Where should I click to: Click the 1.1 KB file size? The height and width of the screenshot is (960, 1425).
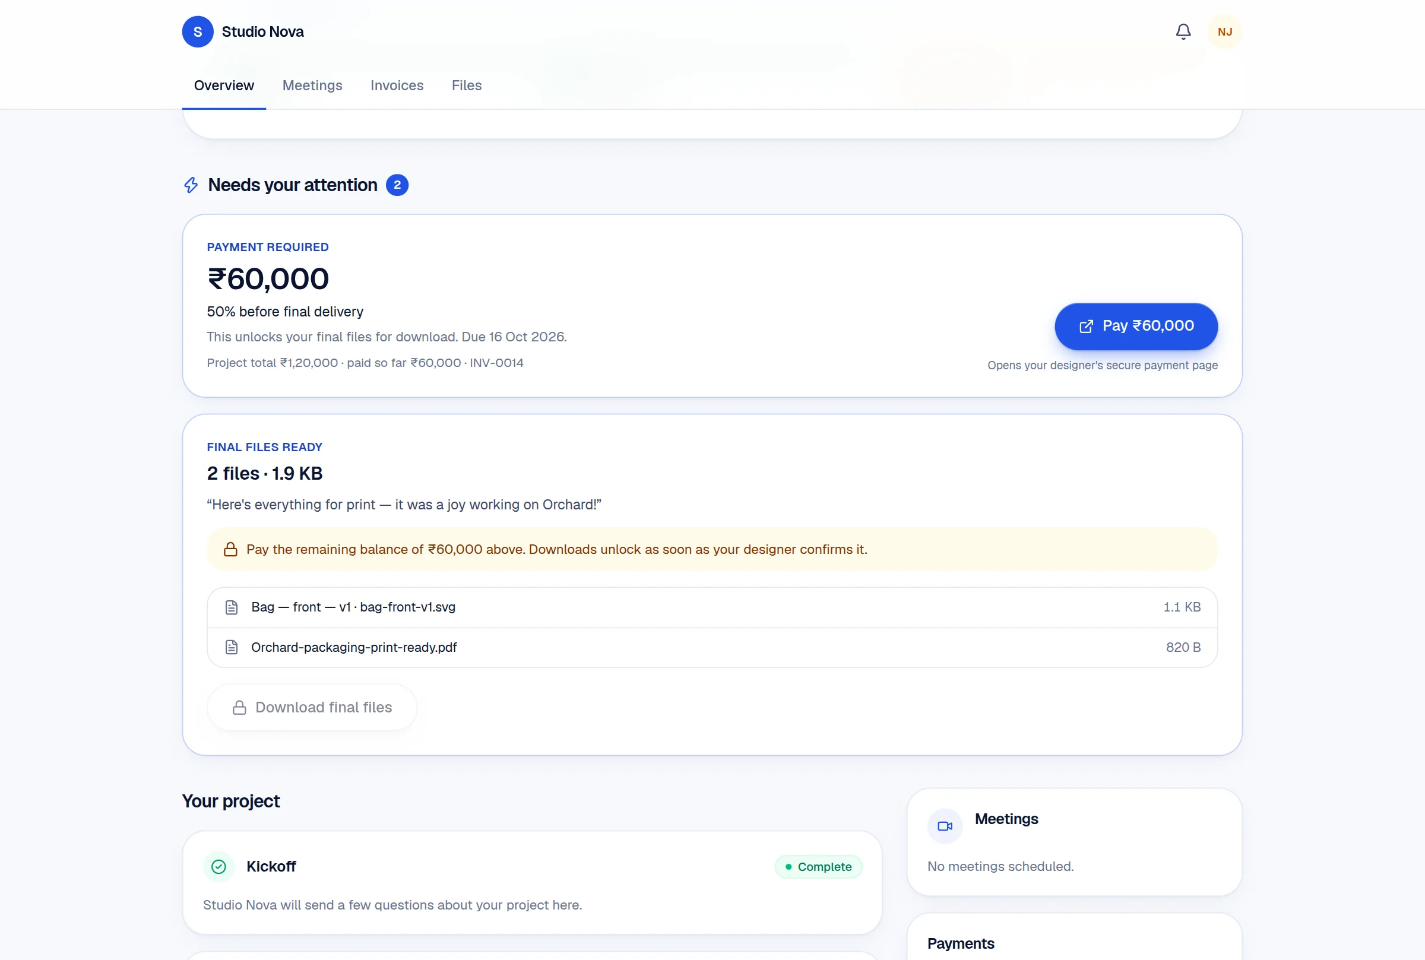point(1182,607)
